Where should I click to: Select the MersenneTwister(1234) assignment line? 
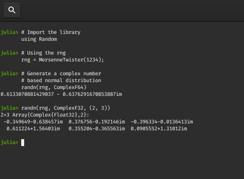(63, 60)
